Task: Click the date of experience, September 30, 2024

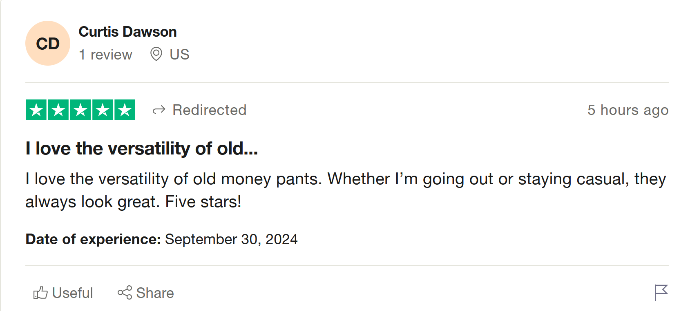Action: pos(231,239)
